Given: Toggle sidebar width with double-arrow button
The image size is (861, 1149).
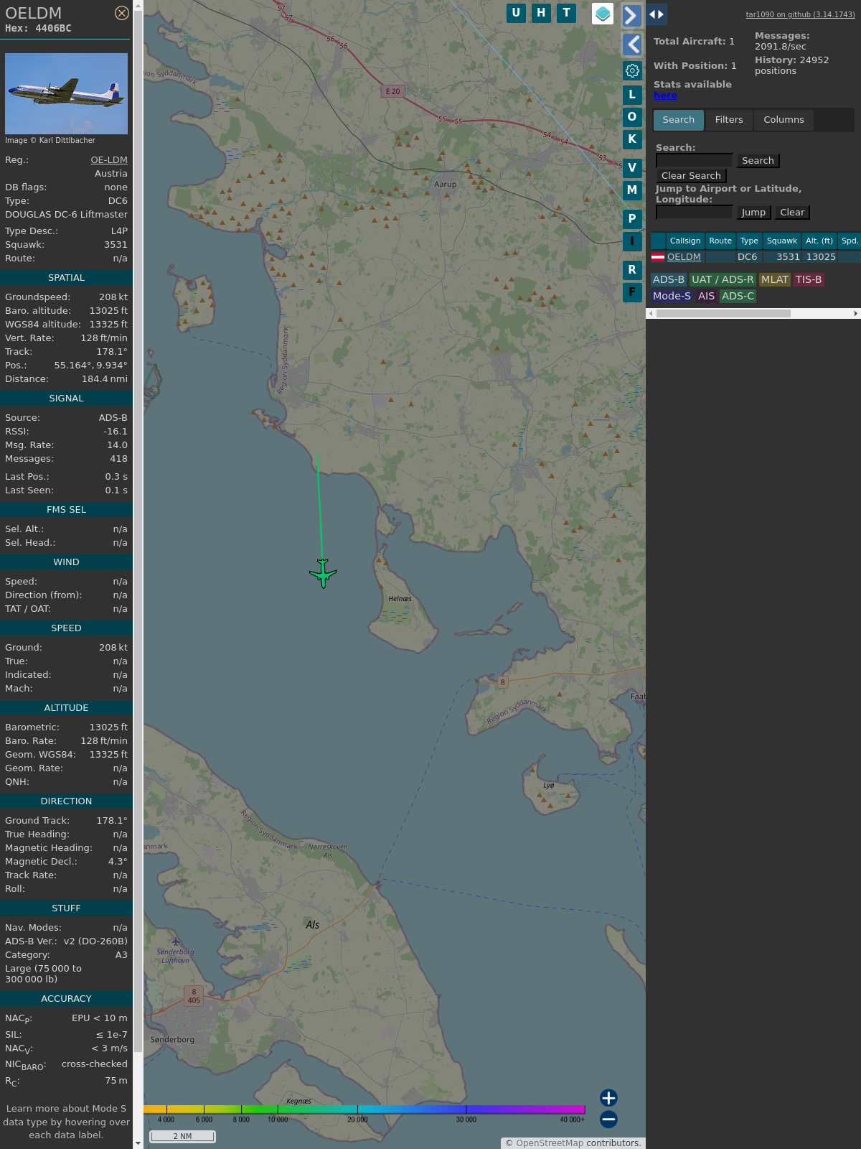Looking at the screenshot, I should (657, 14).
